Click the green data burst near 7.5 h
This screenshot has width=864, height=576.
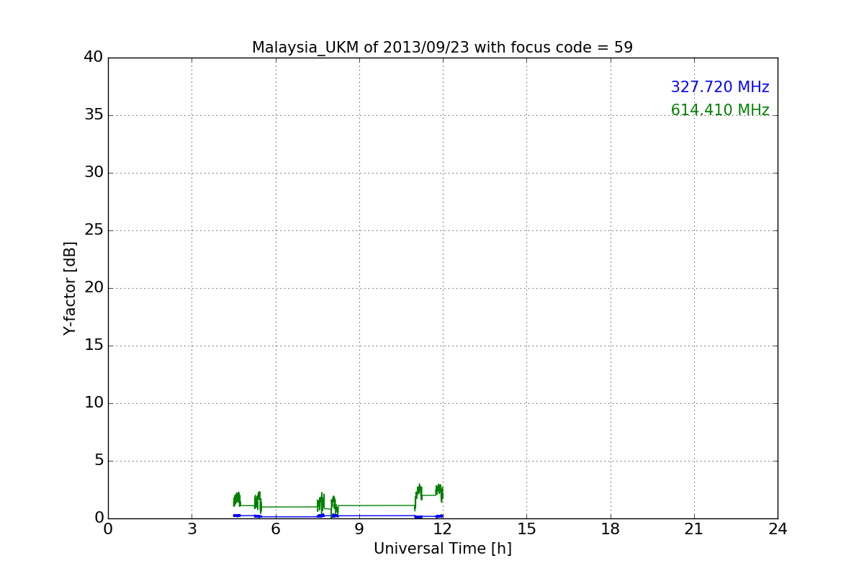pyautogui.click(x=321, y=502)
